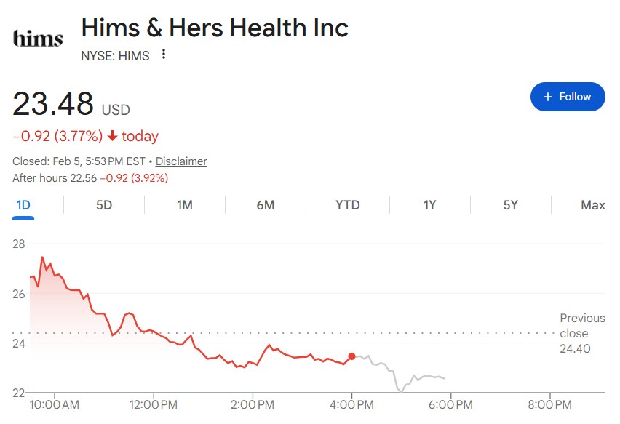Screen dimensions: 620x424
Task: Click the red 4:00 PM closing price dot
Action: tap(352, 356)
